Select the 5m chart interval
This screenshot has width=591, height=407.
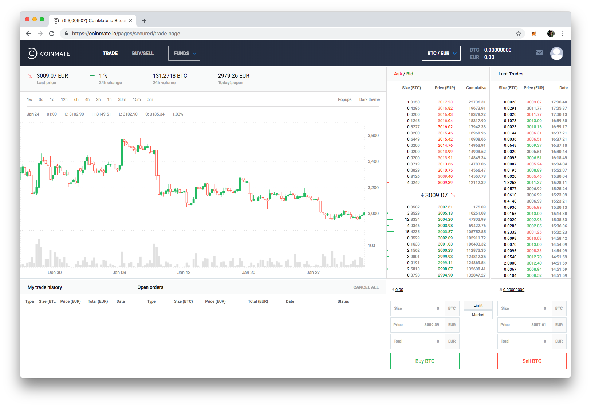150,99
